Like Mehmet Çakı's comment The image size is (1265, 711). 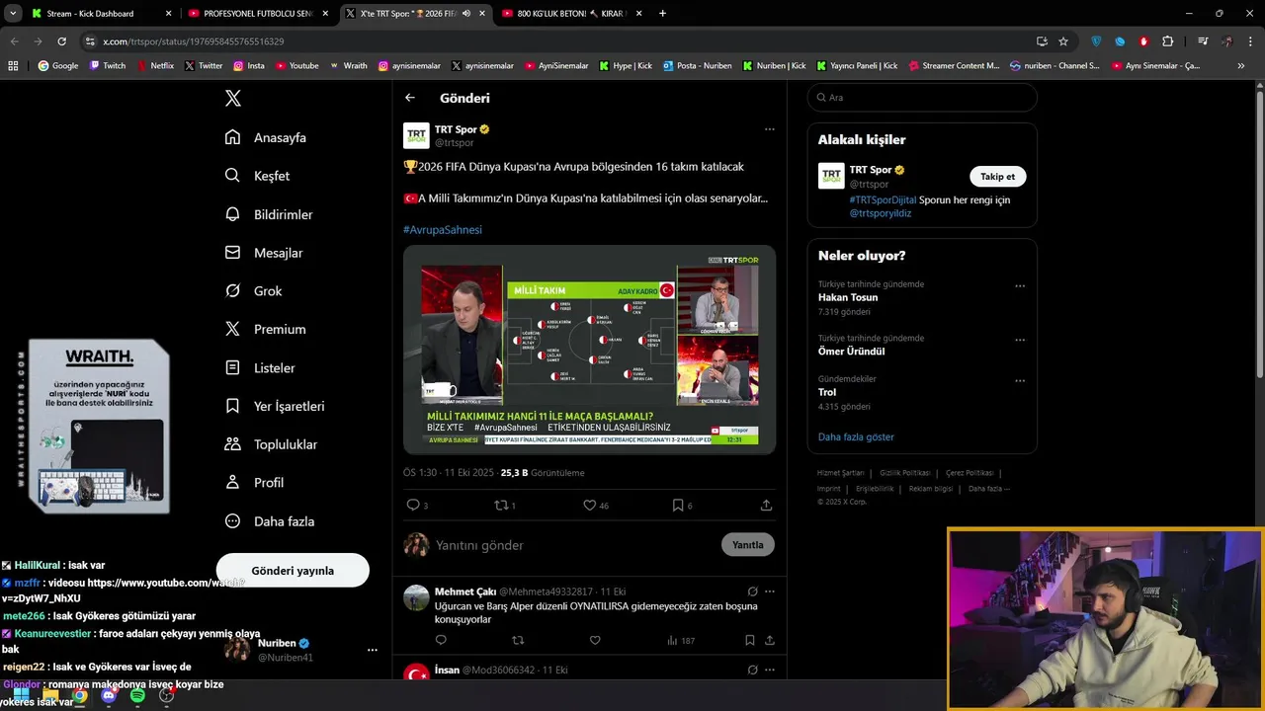pyautogui.click(x=595, y=640)
